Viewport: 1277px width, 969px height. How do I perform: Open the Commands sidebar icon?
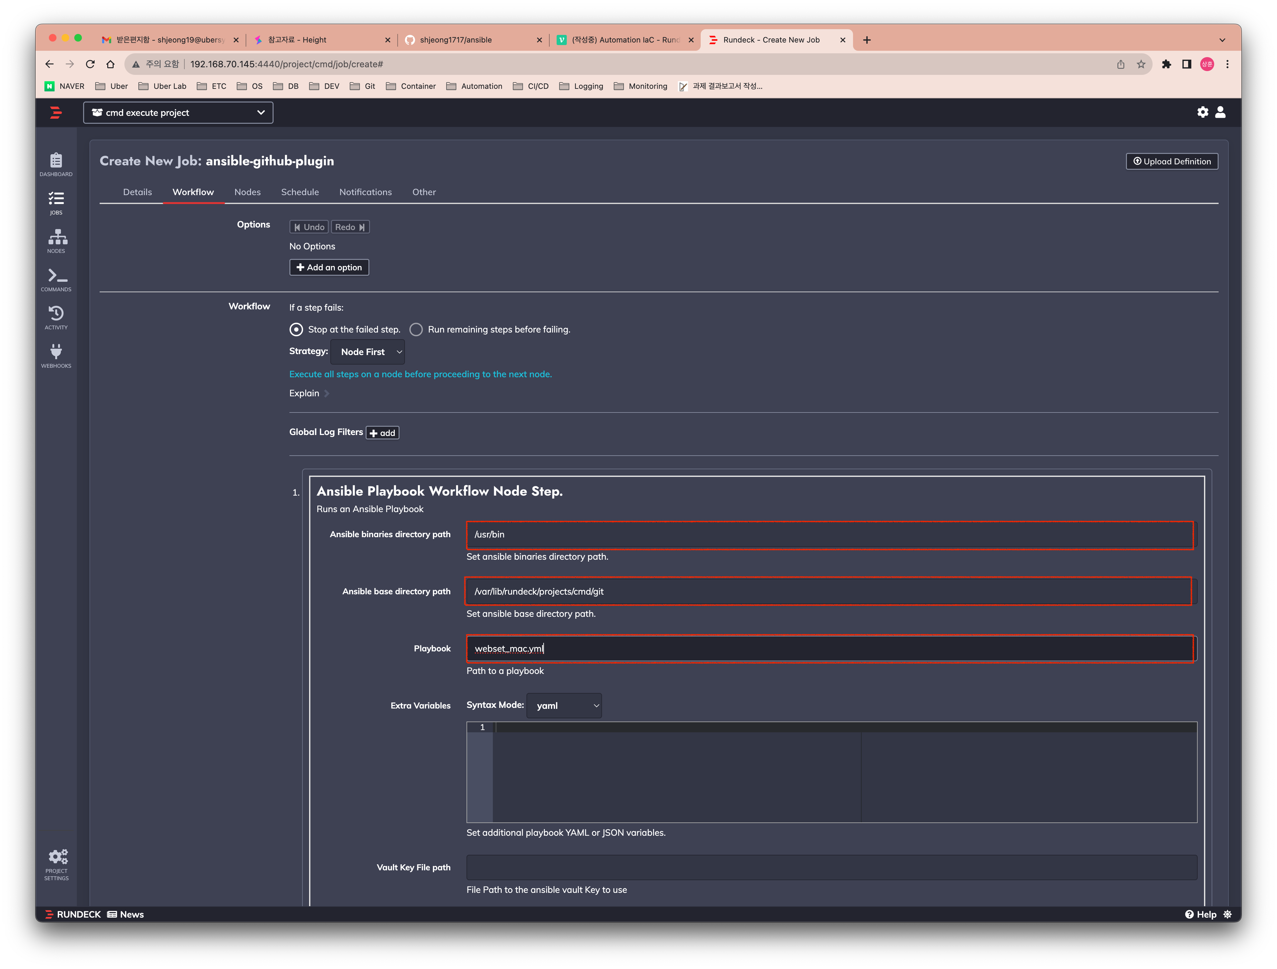pyautogui.click(x=56, y=280)
